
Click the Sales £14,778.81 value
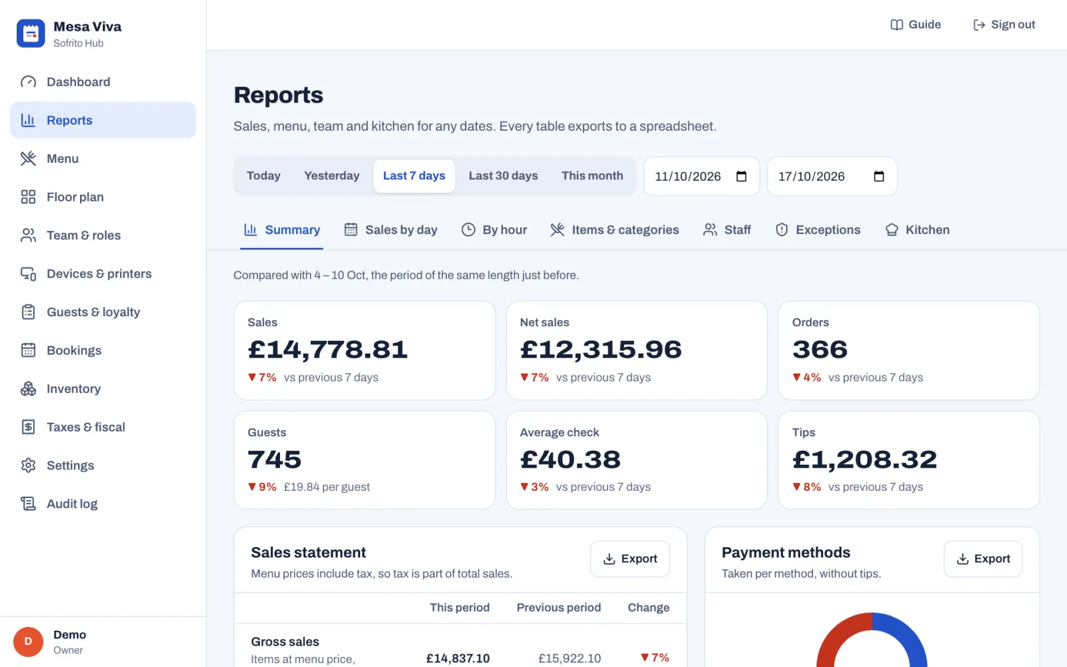[327, 350]
